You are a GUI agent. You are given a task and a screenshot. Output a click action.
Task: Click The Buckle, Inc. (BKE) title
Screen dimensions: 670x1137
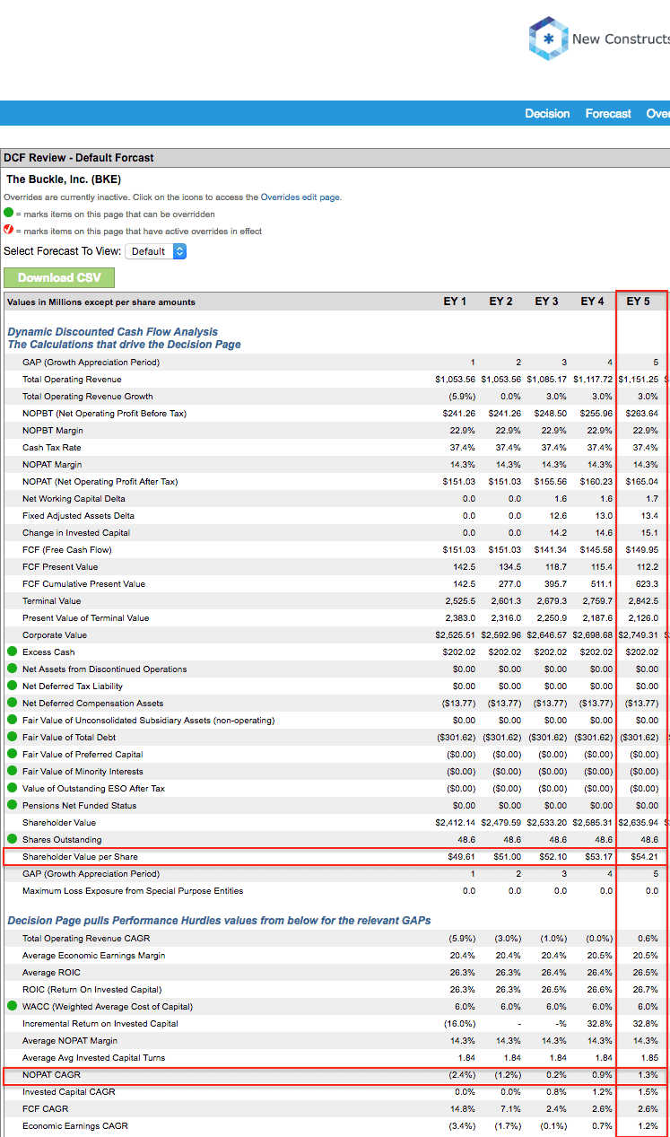tap(64, 179)
